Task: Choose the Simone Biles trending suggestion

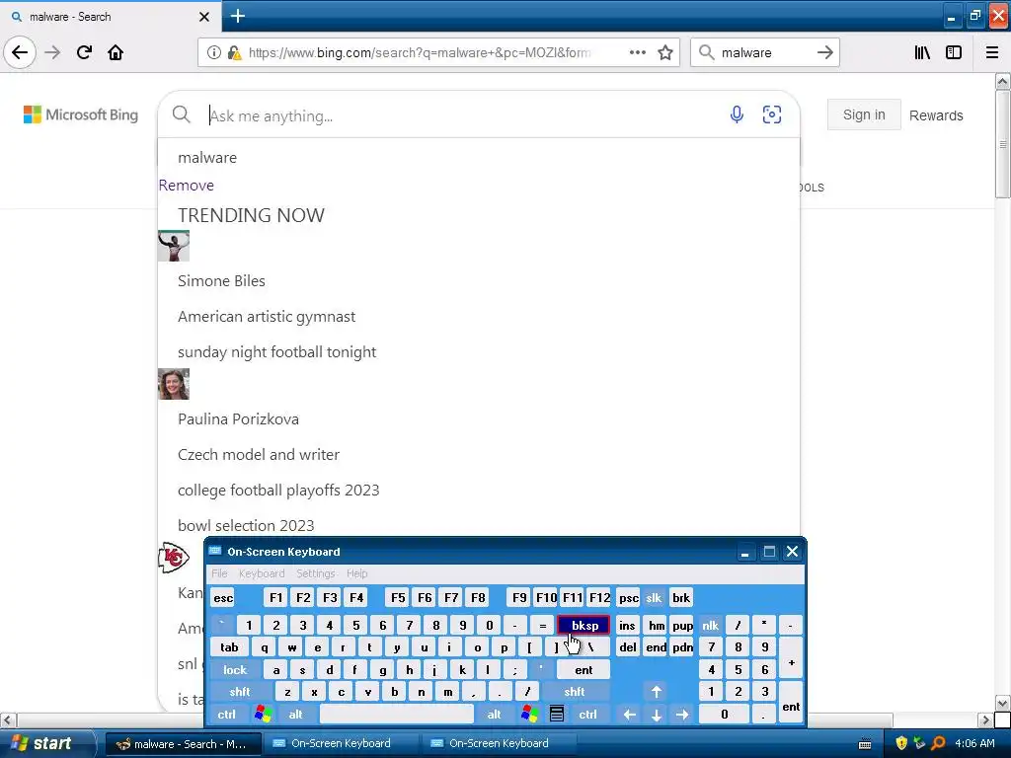Action: point(221,280)
